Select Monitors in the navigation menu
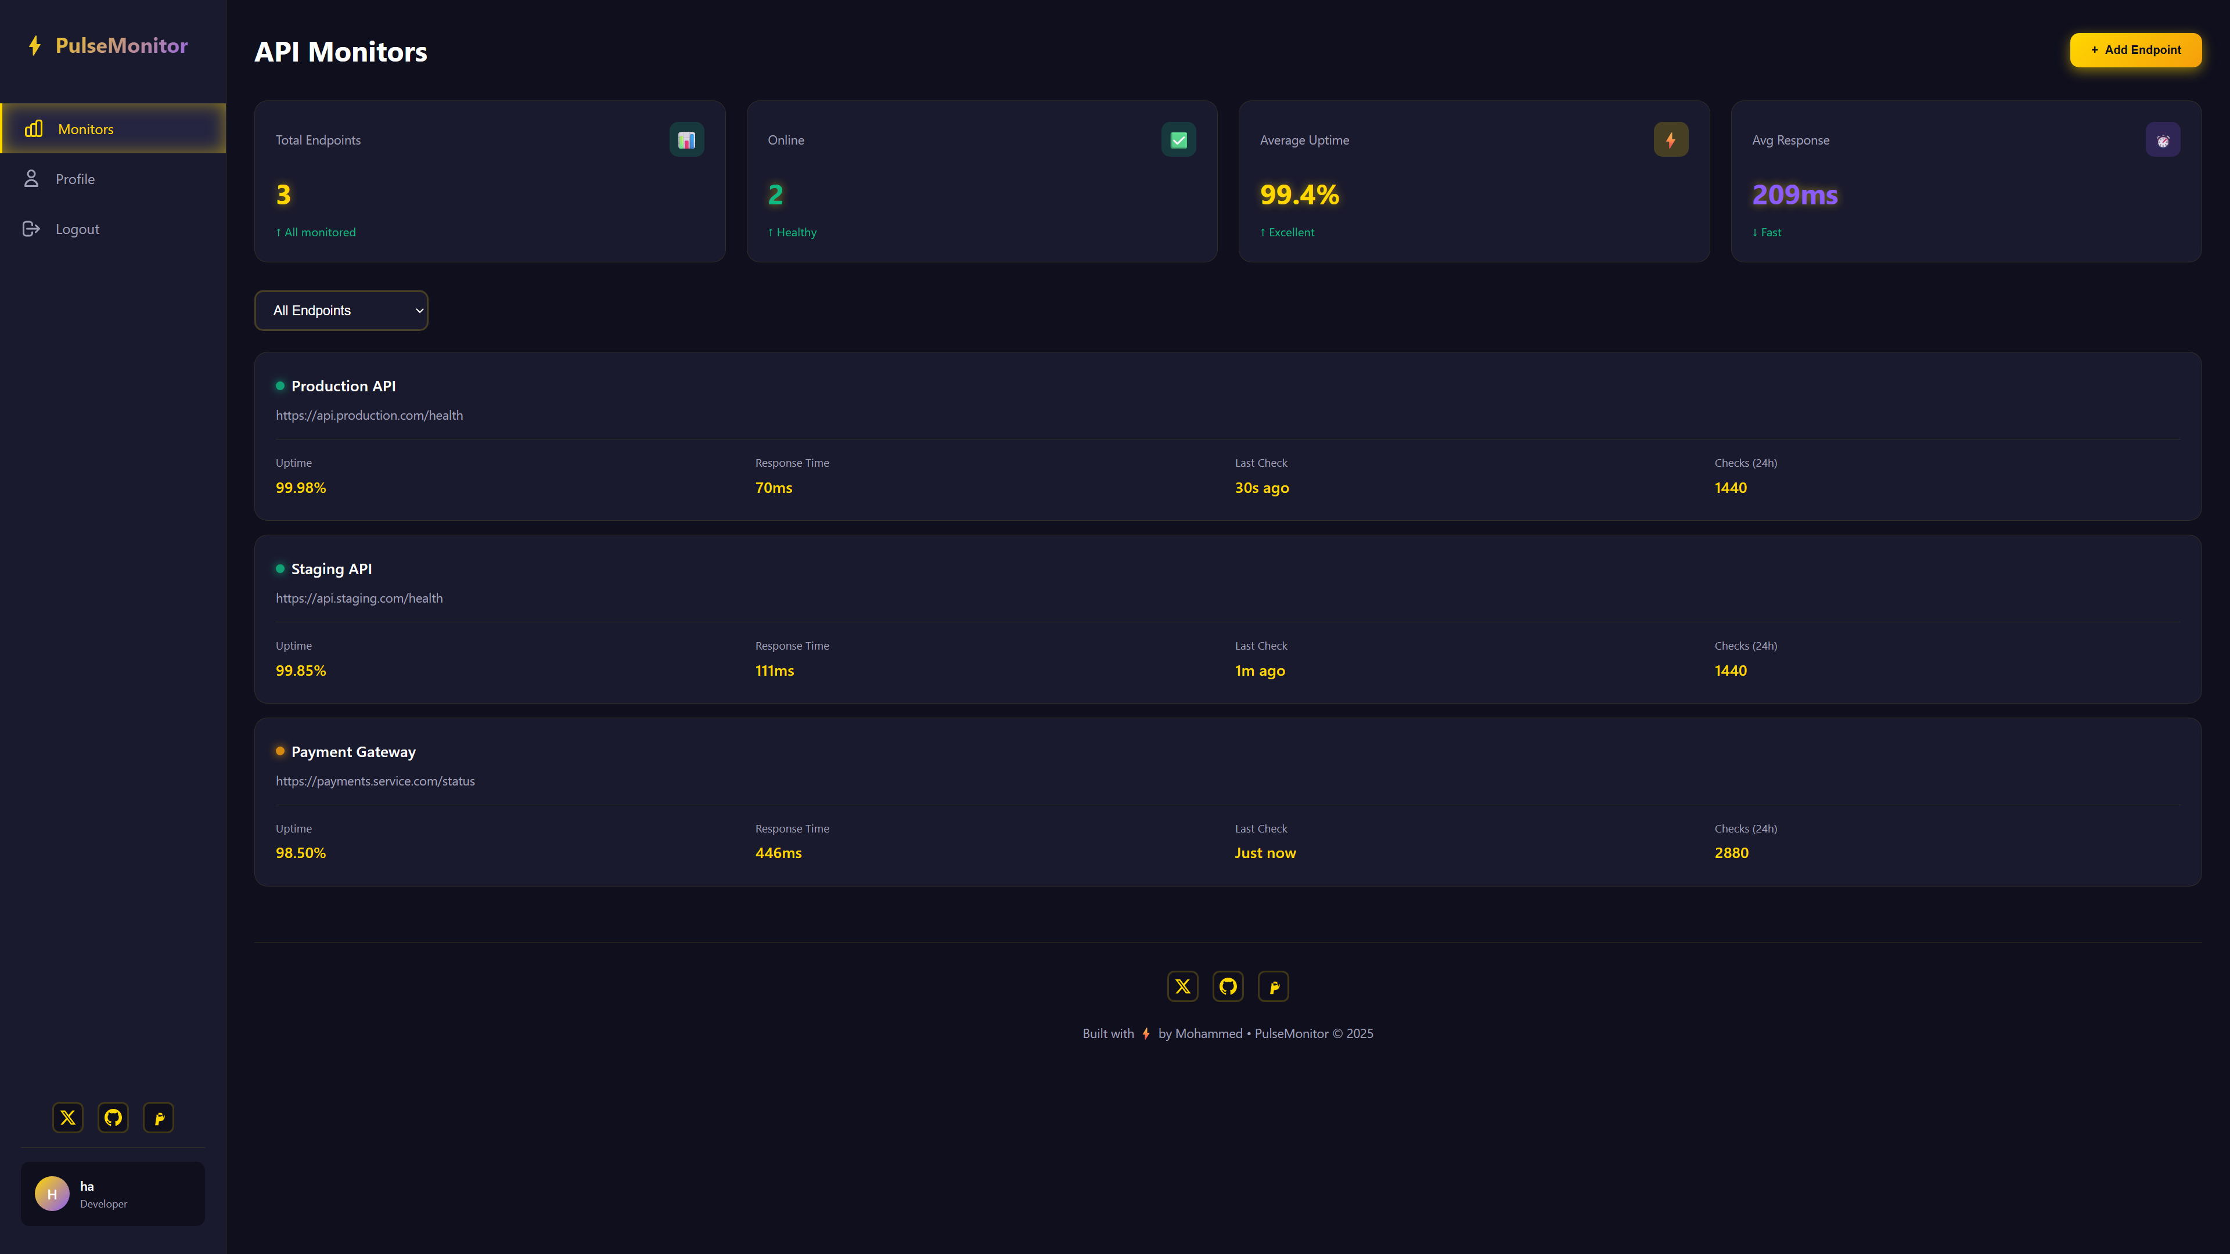The height and width of the screenshot is (1254, 2230). [85, 128]
